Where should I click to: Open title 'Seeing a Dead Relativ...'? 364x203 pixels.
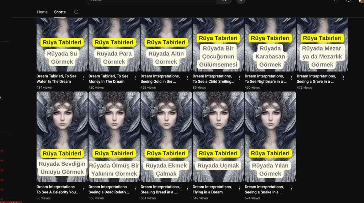tap(109, 189)
